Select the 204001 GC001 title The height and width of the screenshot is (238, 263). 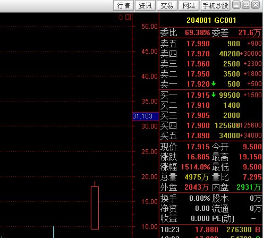tap(211, 20)
